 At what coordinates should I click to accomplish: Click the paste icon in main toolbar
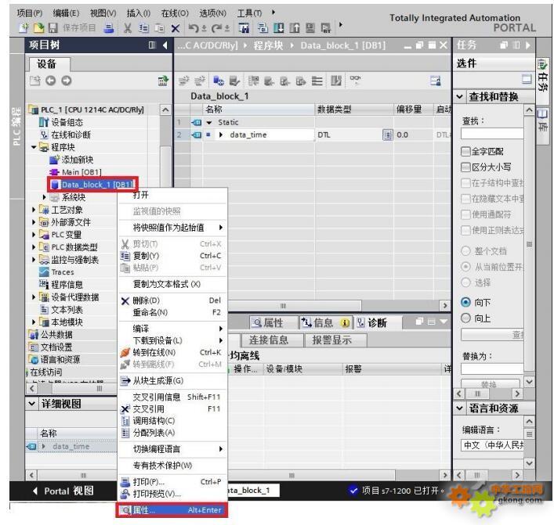(x=159, y=28)
